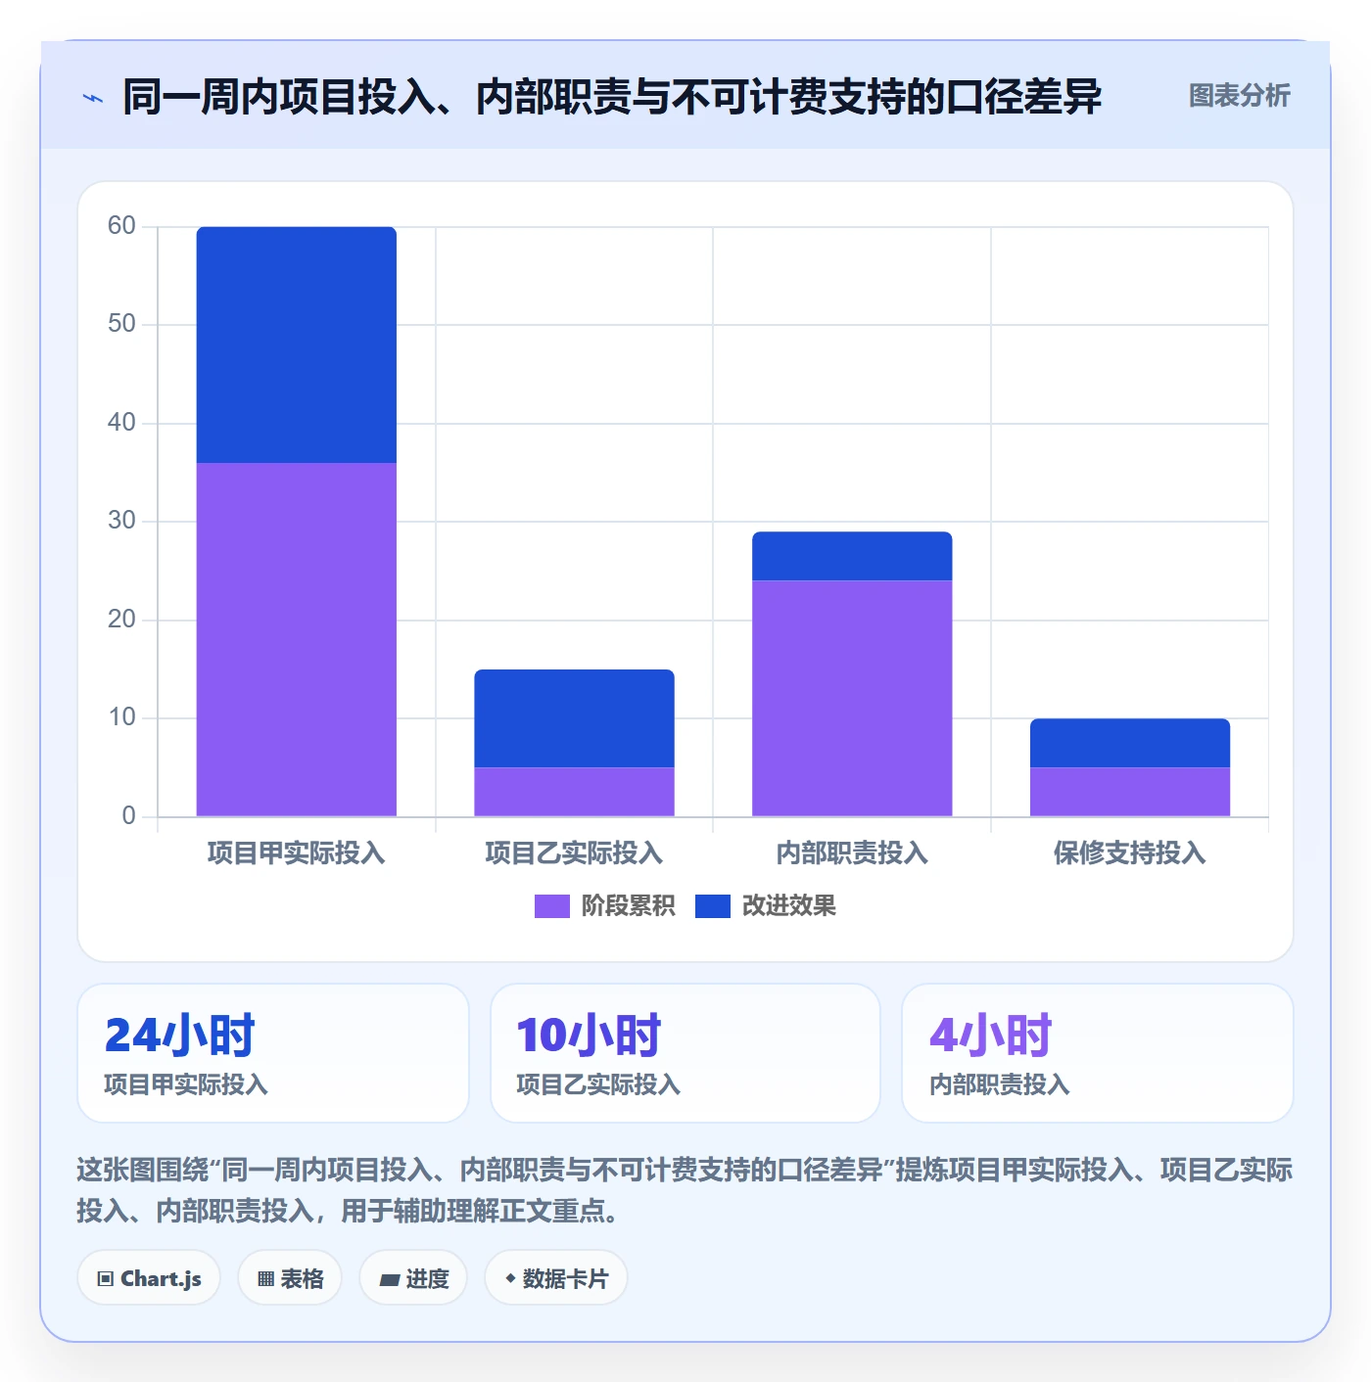This screenshot has width=1371, height=1382.
Task: Toggle the 阶段累积 legend purple swatch
Action: 551,906
